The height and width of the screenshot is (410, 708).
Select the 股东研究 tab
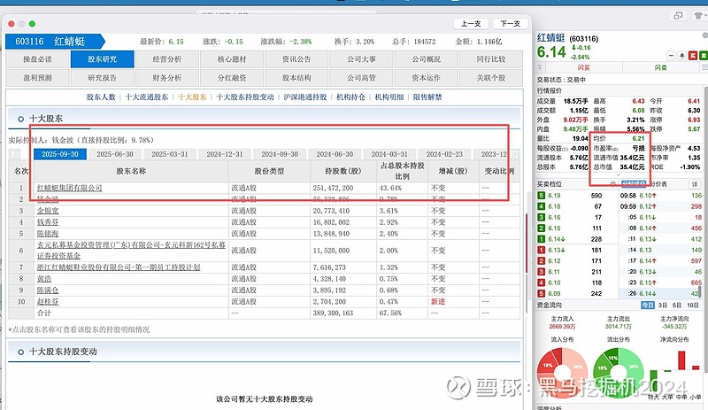pos(102,59)
